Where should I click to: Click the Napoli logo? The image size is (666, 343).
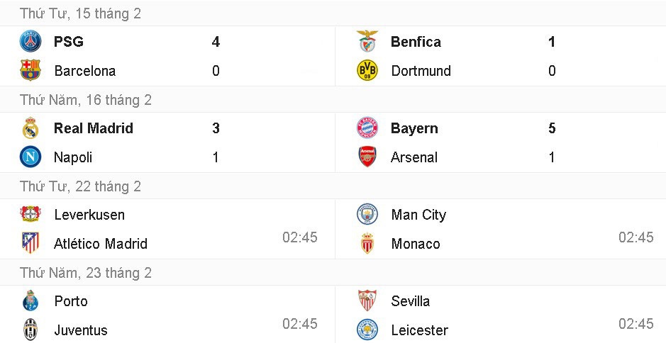pos(30,157)
